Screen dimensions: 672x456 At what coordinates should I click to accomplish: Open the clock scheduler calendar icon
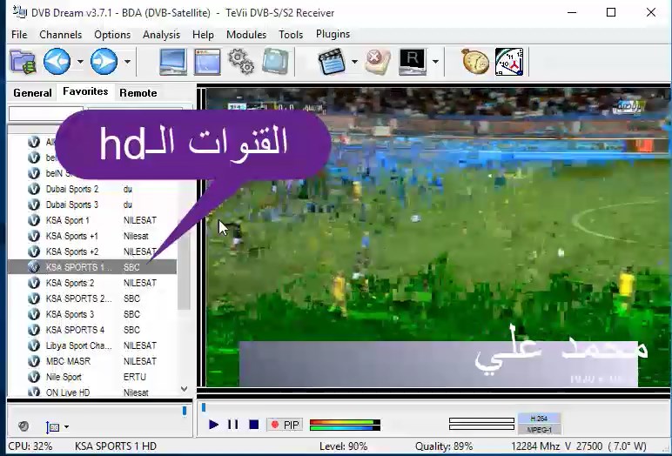click(x=509, y=62)
